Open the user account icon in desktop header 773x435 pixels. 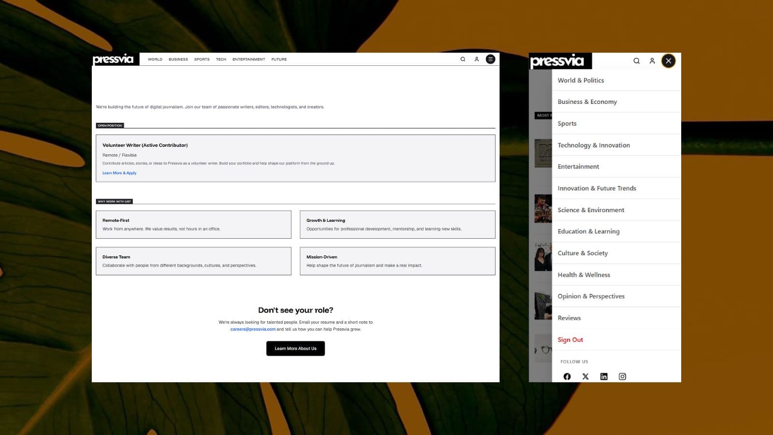[476, 59]
